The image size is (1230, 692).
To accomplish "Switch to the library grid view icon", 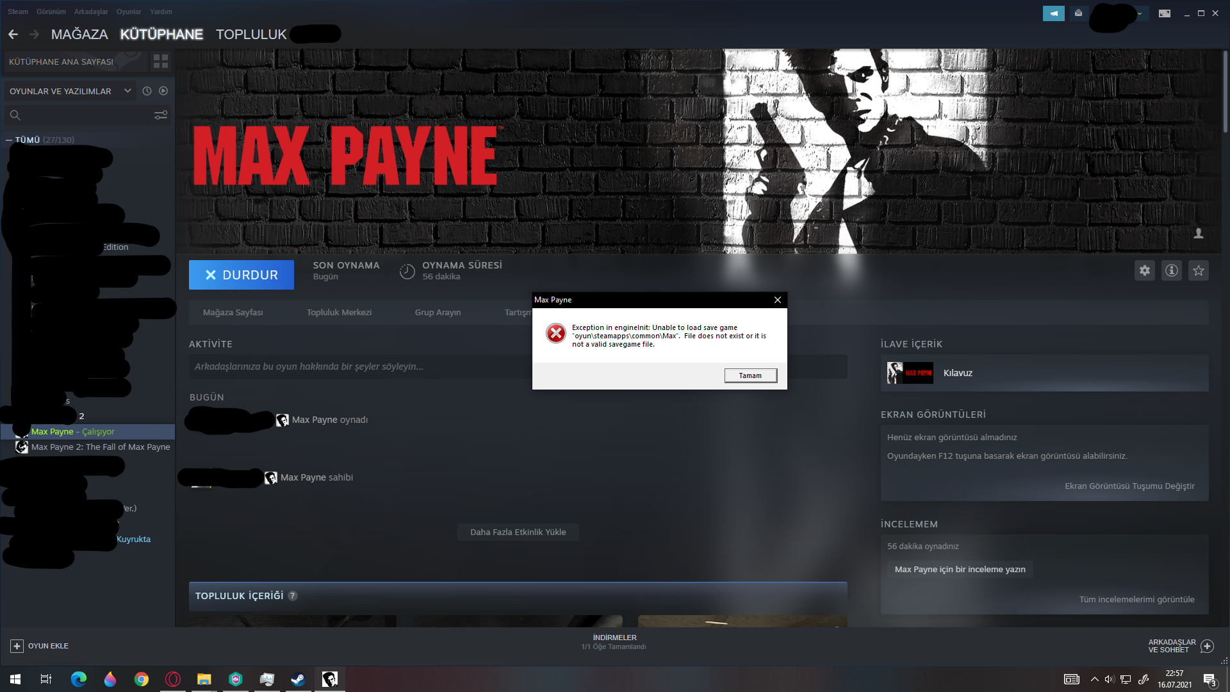I will (161, 62).
